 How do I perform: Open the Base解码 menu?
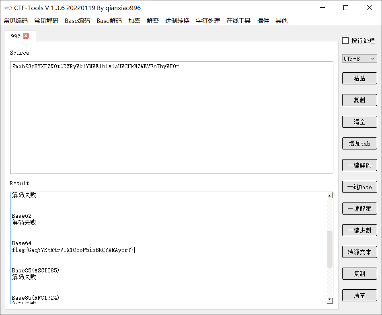(109, 20)
